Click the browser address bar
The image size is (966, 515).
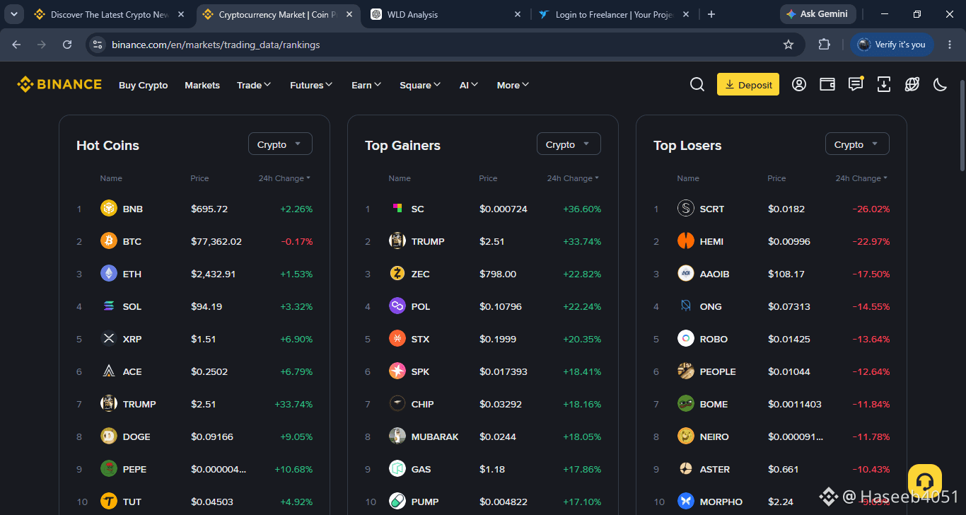(444, 45)
